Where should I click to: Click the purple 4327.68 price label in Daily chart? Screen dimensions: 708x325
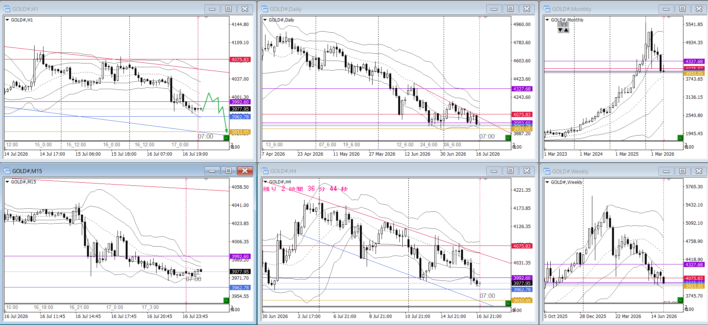(522, 89)
